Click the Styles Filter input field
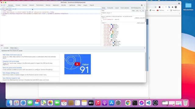 [116, 11]
